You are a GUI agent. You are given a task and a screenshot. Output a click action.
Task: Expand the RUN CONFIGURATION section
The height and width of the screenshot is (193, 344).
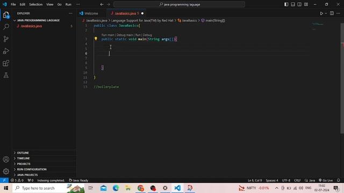tap(44, 169)
